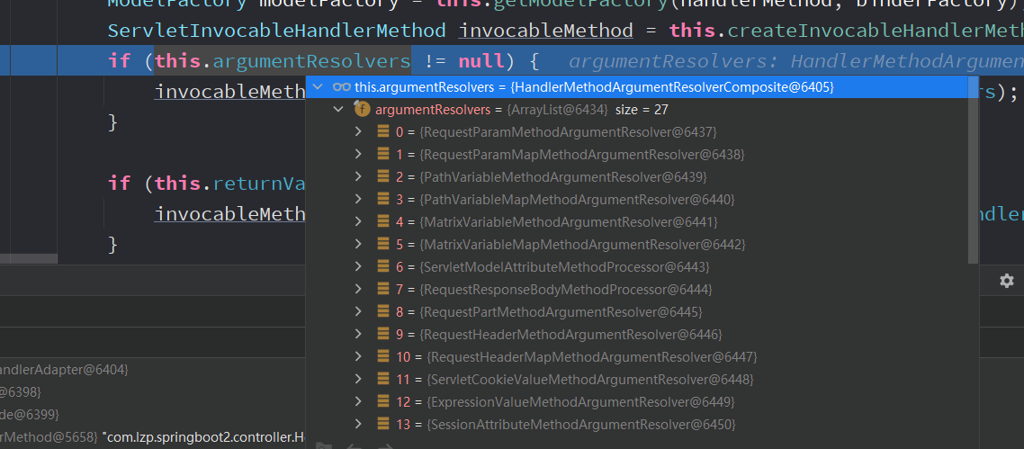Collapse the this.argumentResolvers root node
The width and height of the screenshot is (1024, 449).
tap(318, 86)
